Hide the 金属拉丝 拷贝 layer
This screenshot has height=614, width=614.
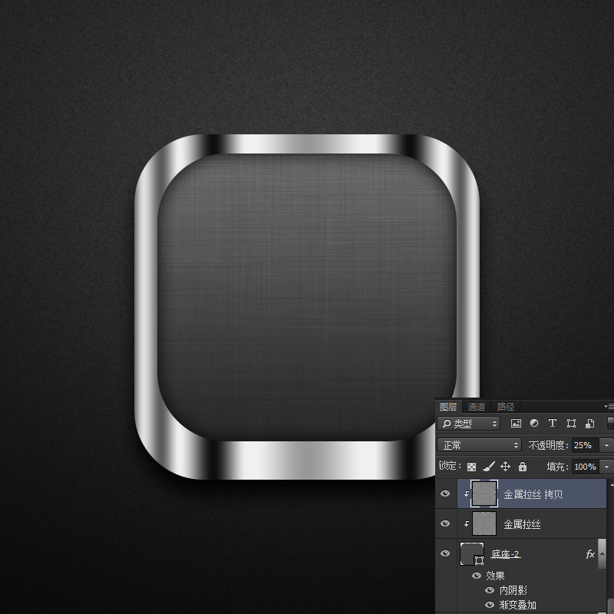(x=445, y=494)
